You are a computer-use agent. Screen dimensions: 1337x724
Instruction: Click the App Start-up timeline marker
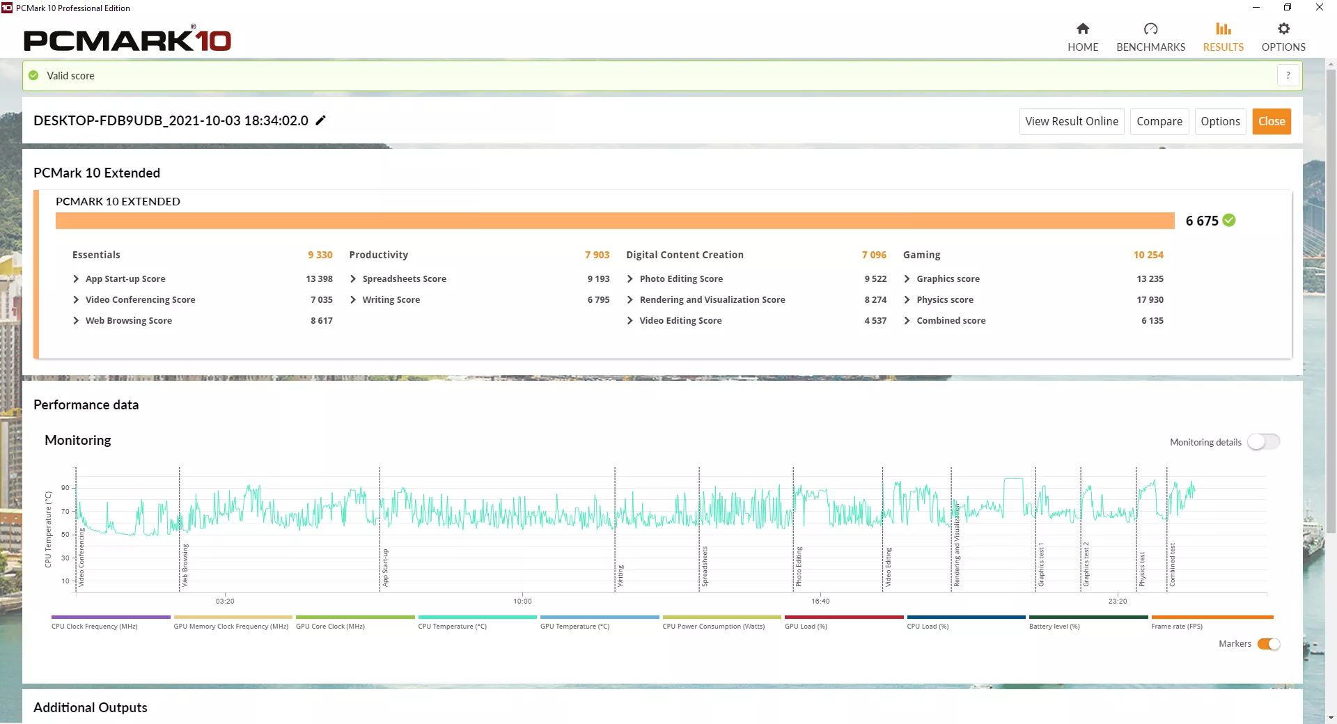[385, 567]
